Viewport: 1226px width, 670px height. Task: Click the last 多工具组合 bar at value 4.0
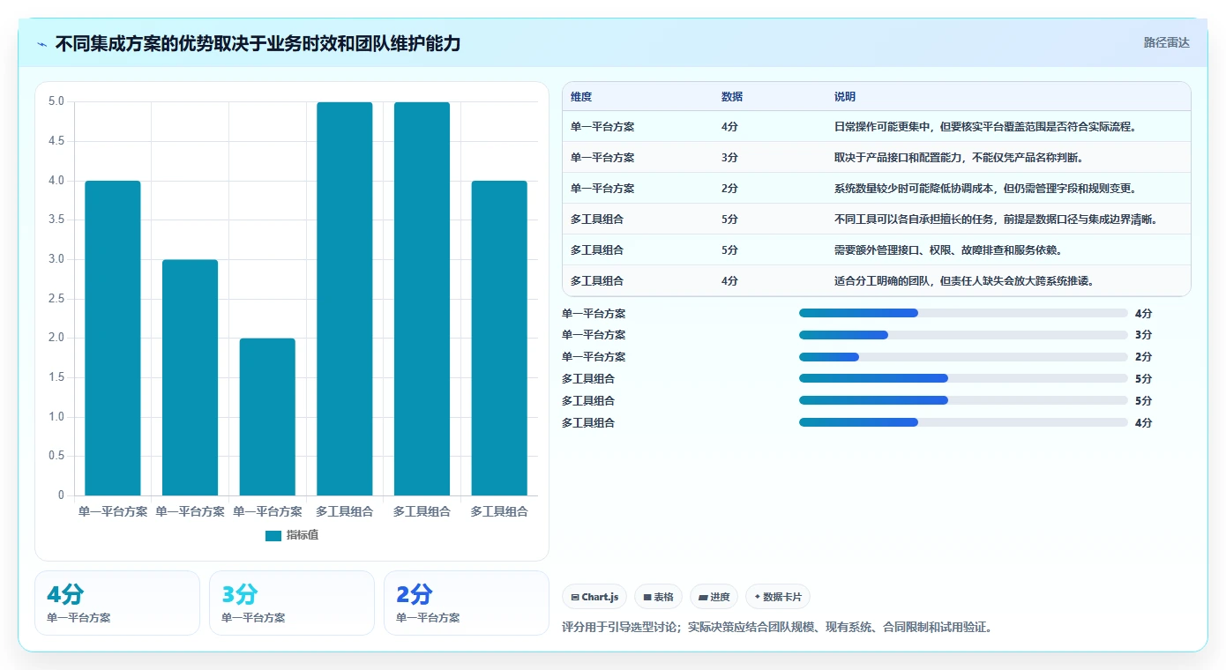(499, 338)
